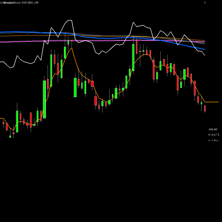This screenshot has height=222, width=222.
Task: Click the flat tail of the orange average line
Action: (212, 102)
